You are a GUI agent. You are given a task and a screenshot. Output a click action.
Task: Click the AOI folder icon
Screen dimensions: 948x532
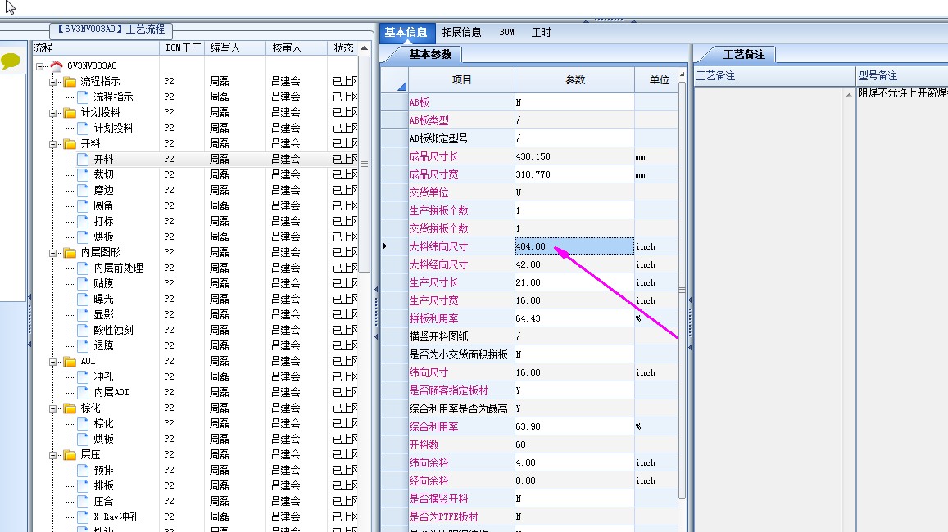click(x=70, y=361)
